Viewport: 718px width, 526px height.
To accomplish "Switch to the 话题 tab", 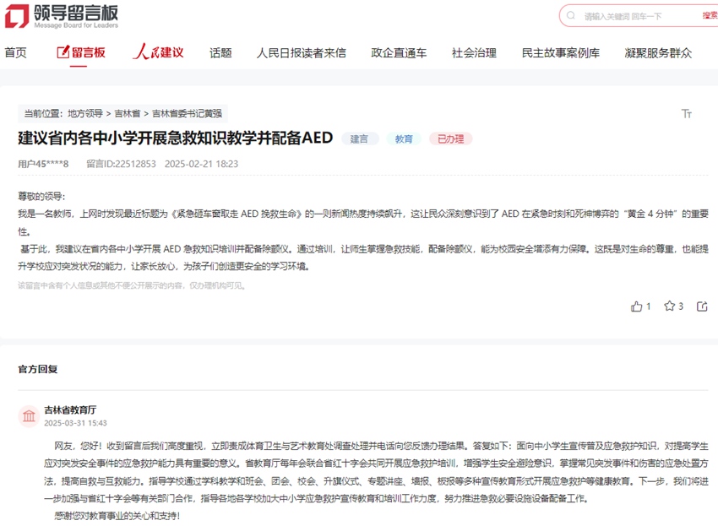I will click(x=220, y=52).
